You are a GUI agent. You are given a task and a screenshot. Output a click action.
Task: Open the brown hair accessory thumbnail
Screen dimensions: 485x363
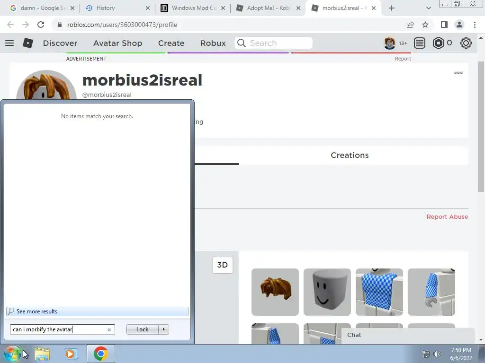coord(275,292)
